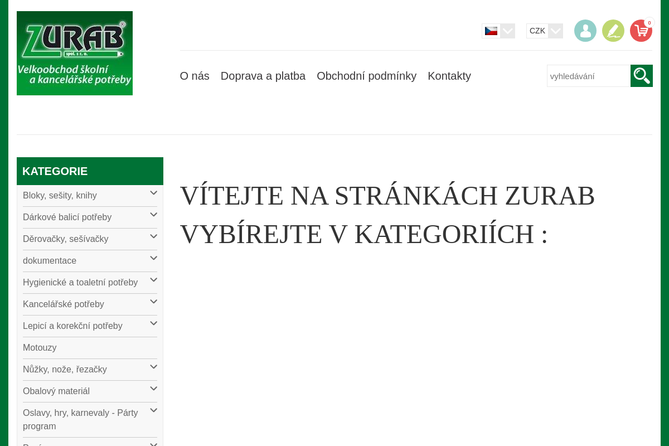This screenshot has width=669, height=446.
Task: Click the vyhledávání search field
Action: pos(589,75)
